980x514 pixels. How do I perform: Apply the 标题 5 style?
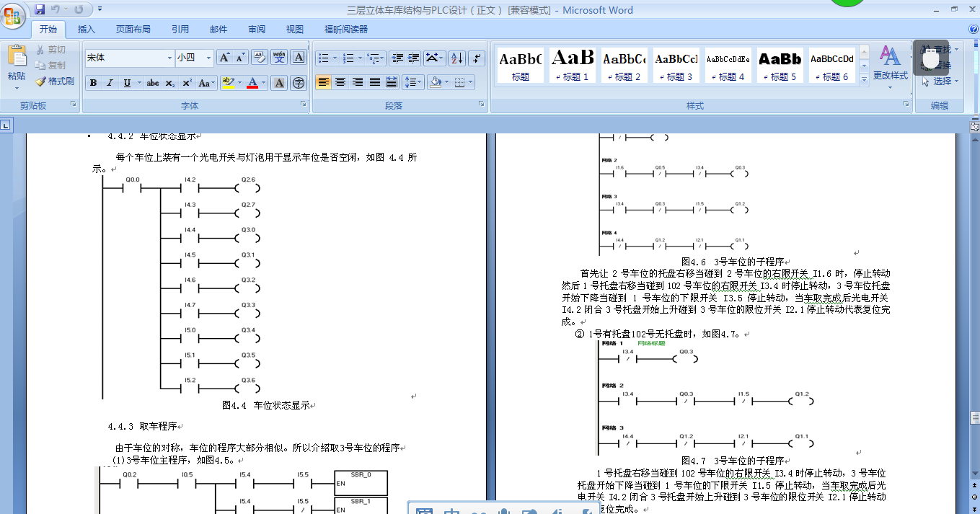[x=780, y=66]
